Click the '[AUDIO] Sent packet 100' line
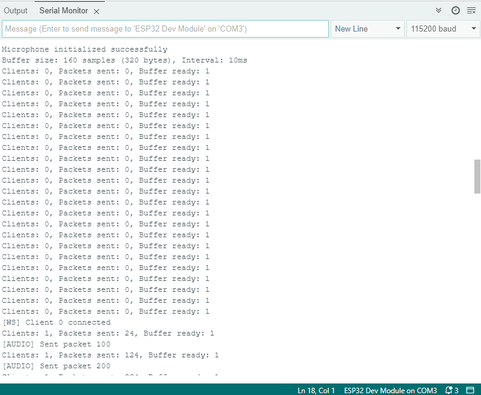The height and width of the screenshot is (395, 481). point(56,344)
